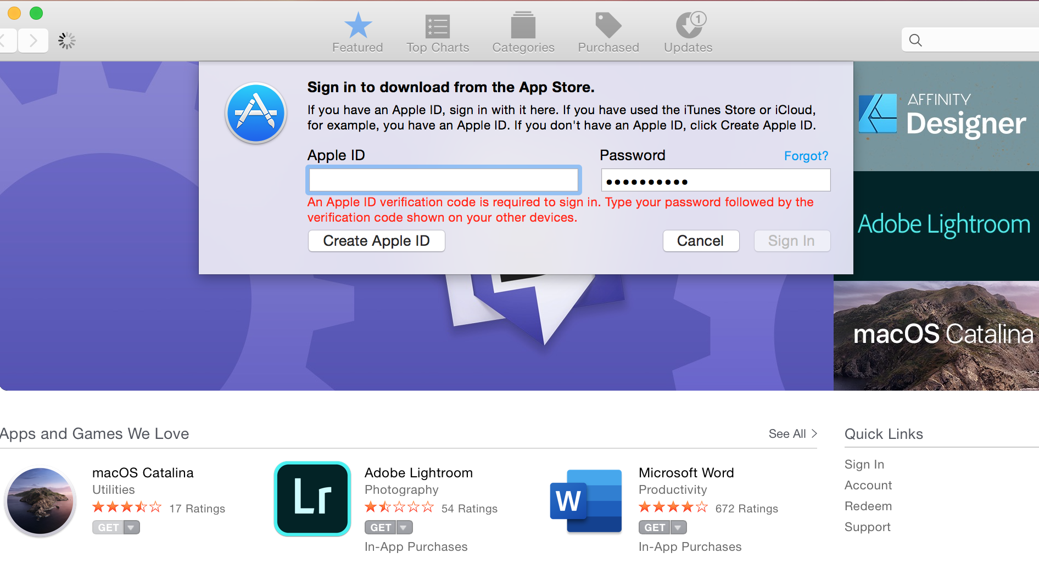Switch to the Updates tab label

point(688,48)
